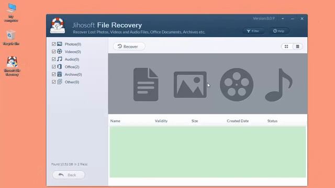
Task: Sort by Name column header
Action: [115, 121]
